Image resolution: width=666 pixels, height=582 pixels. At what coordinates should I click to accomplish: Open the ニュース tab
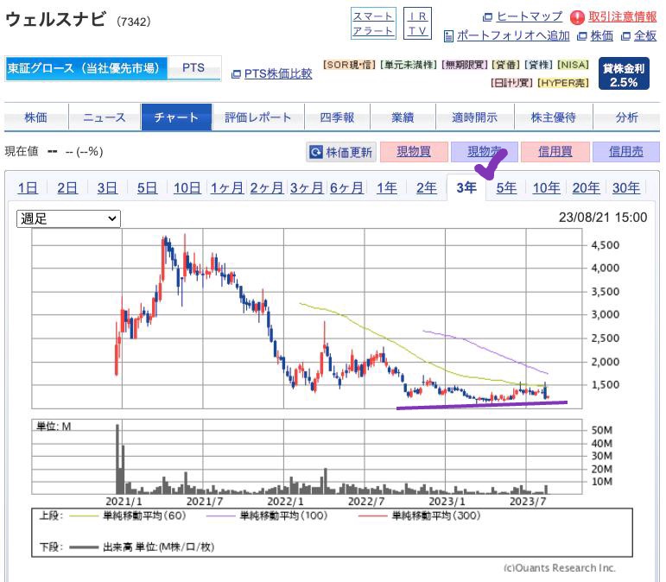(x=105, y=117)
